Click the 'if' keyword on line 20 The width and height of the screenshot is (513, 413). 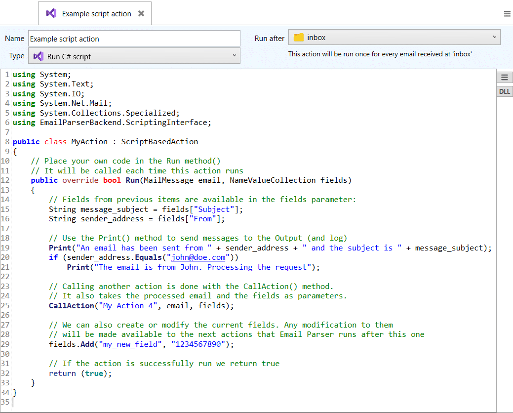[53, 257]
